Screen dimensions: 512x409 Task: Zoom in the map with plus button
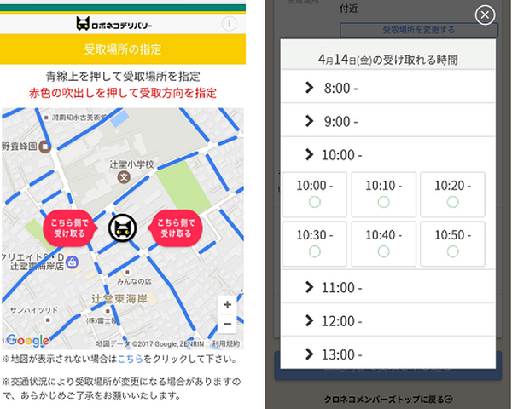coord(227,304)
